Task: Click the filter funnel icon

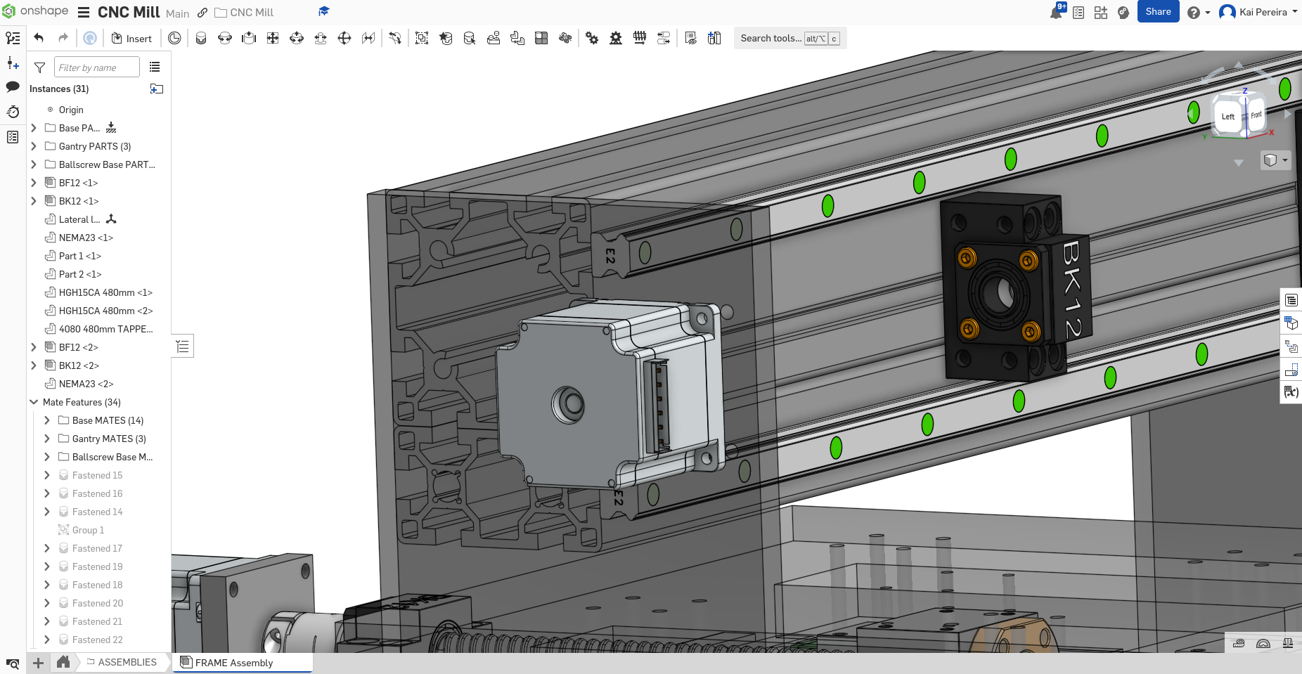Action: [x=40, y=67]
